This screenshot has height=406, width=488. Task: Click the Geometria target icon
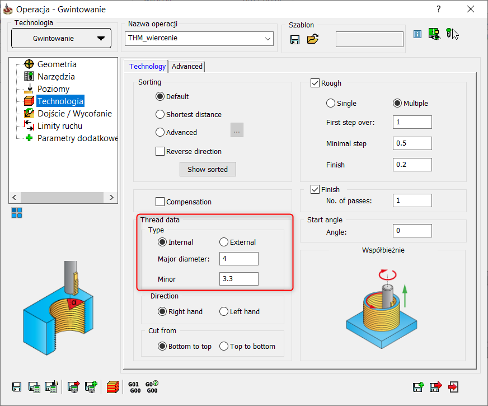coord(29,64)
